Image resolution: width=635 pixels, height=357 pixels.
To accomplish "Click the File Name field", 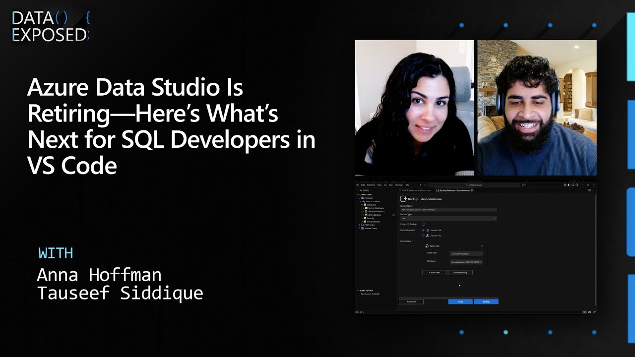I will click(x=466, y=262).
